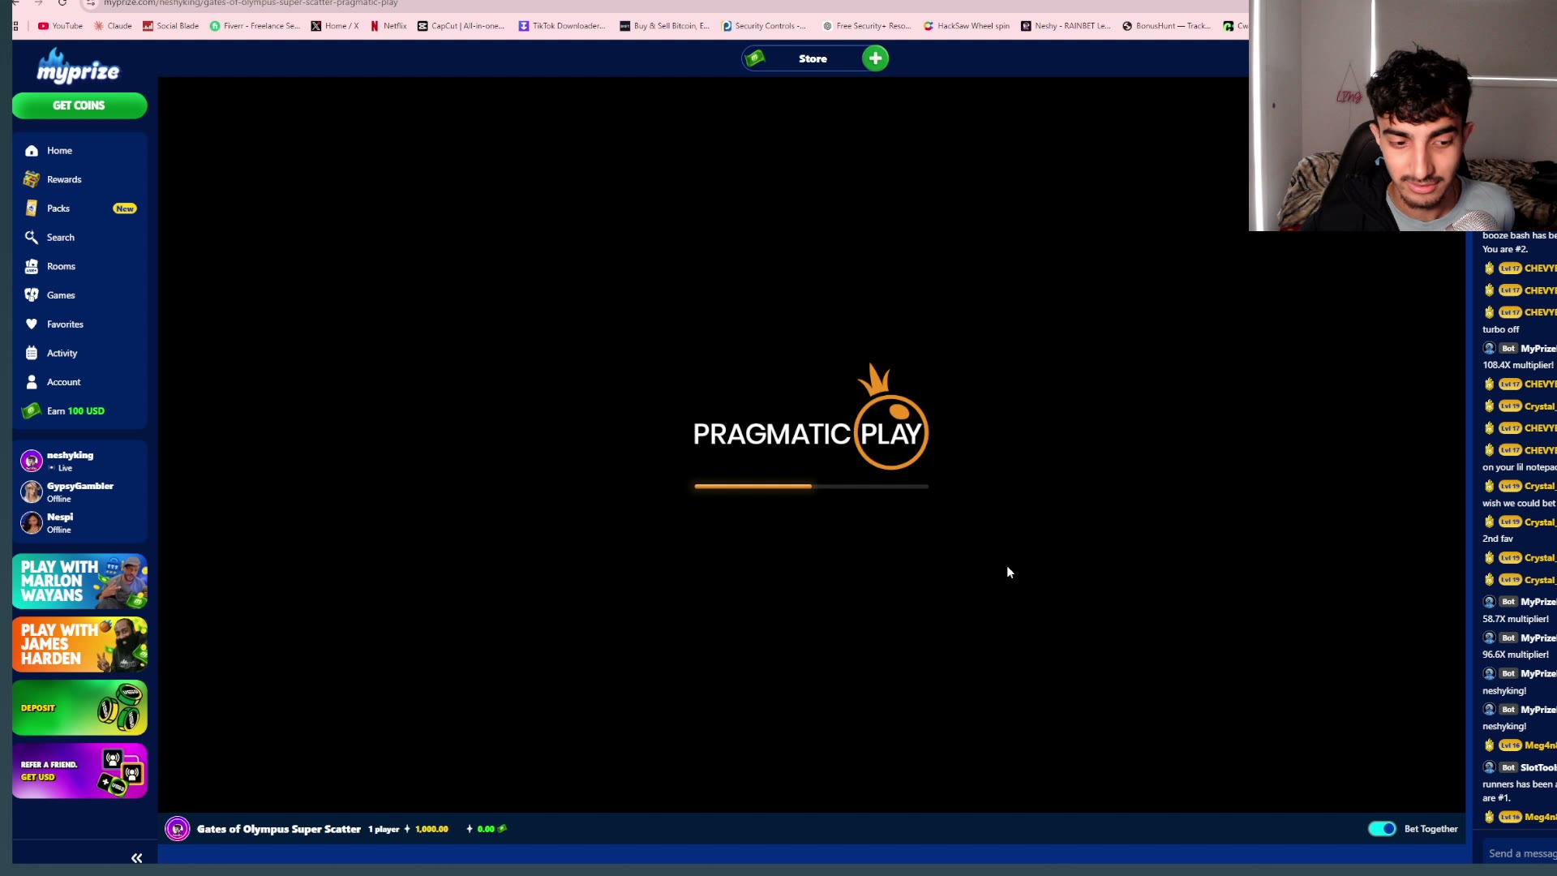Click the 58.7X multiplier chat message
This screenshot has height=876, width=1557.
[1515, 619]
